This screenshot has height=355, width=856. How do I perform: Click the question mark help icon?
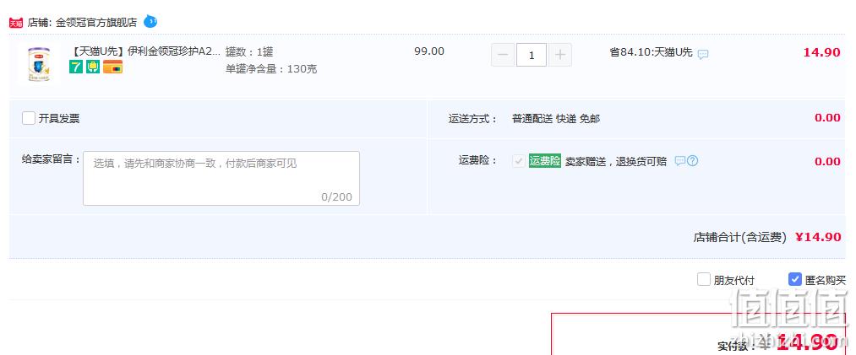[693, 160]
